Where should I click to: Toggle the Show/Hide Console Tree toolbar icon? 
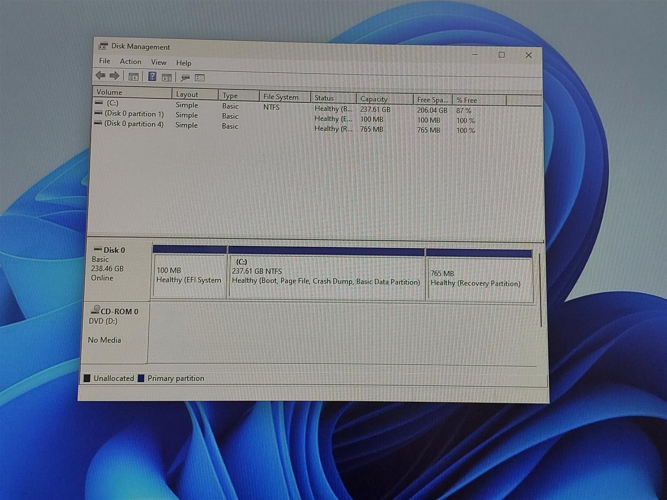133,77
